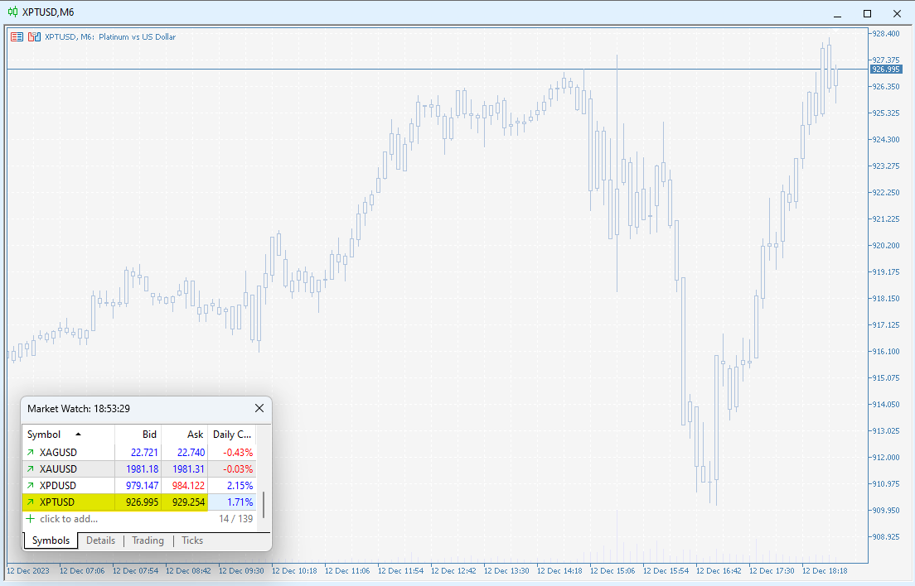Click the 12 Dec 2023 date axis label
Viewport: 915px width, 586px height.
pyautogui.click(x=28, y=571)
